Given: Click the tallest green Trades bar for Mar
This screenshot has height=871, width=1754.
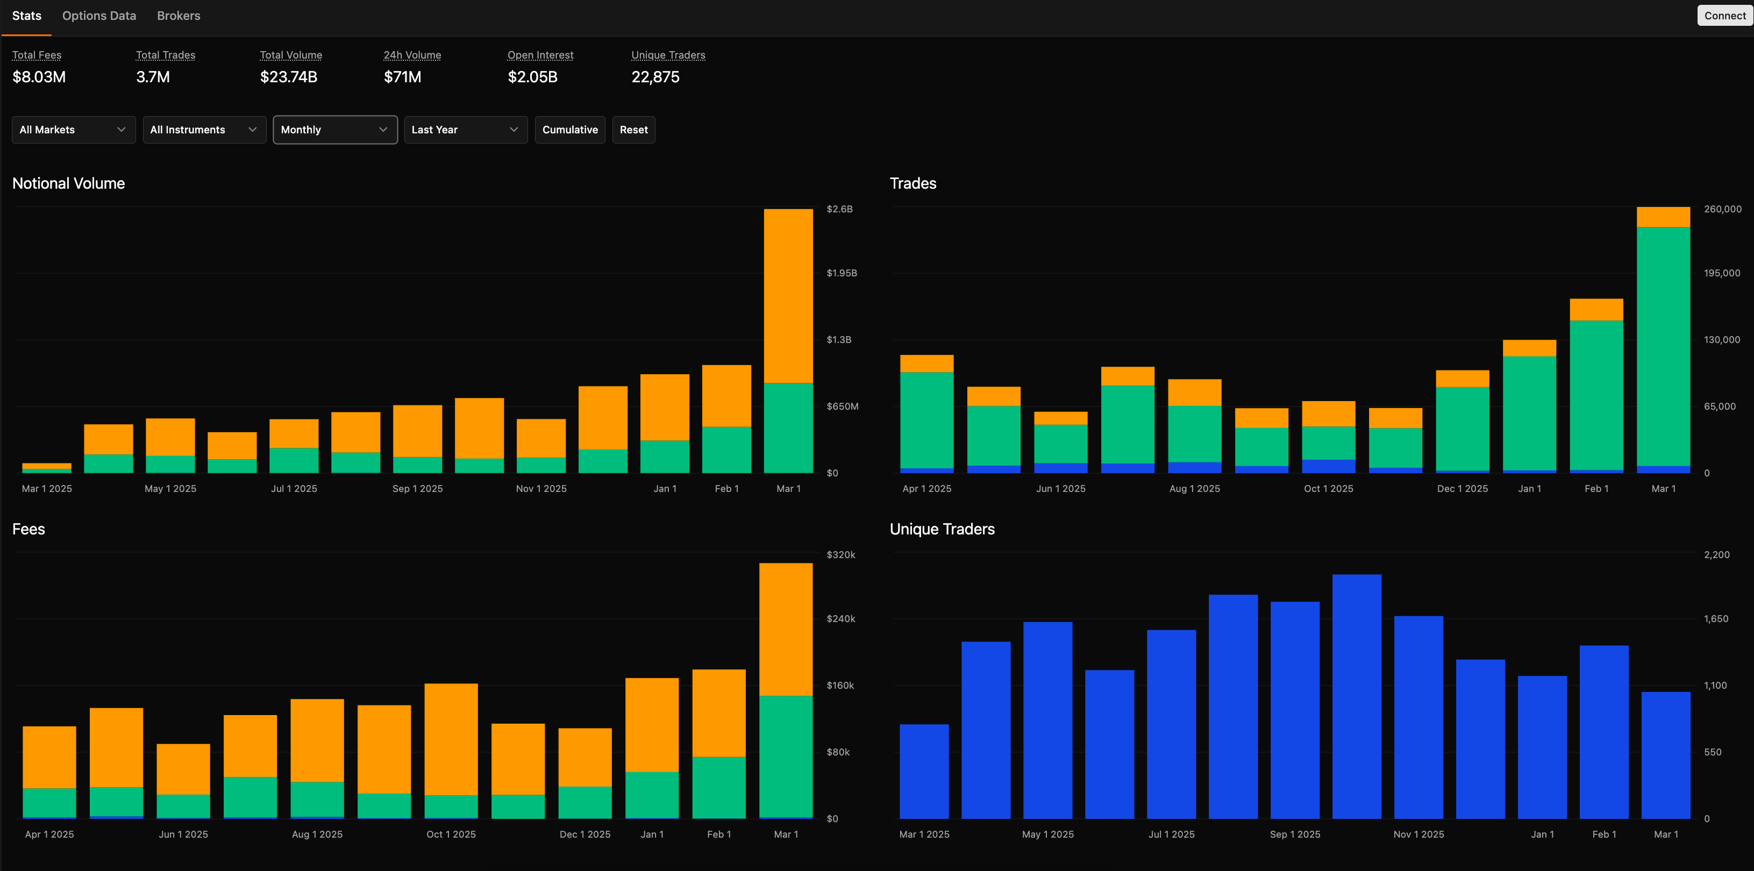Looking at the screenshot, I should (x=1663, y=346).
